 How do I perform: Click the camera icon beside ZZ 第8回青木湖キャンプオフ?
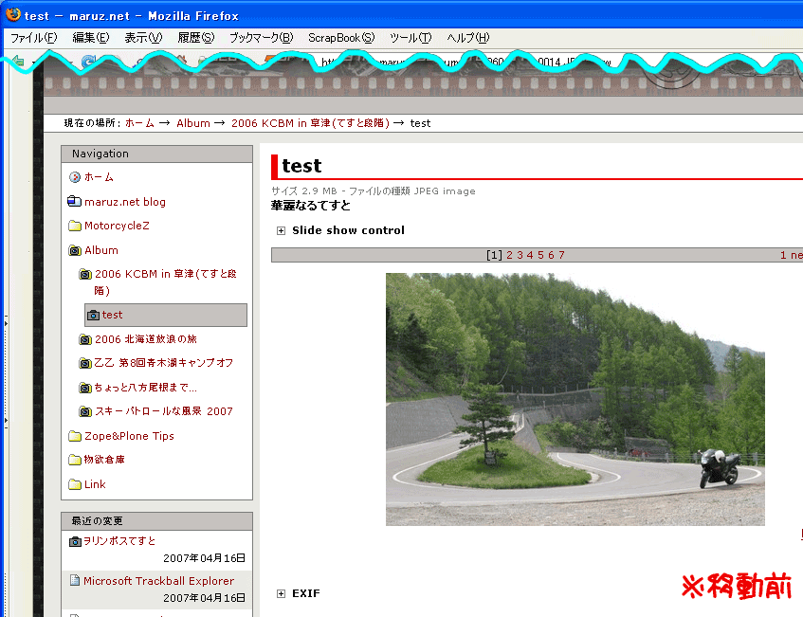coord(85,363)
